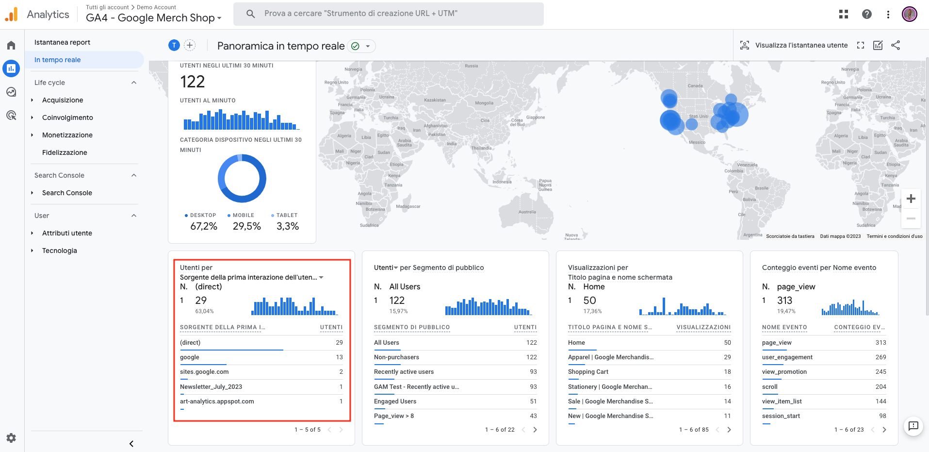The width and height of the screenshot is (929, 452).
Task: Open the Help question mark icon
Action: tap(867, 14)
